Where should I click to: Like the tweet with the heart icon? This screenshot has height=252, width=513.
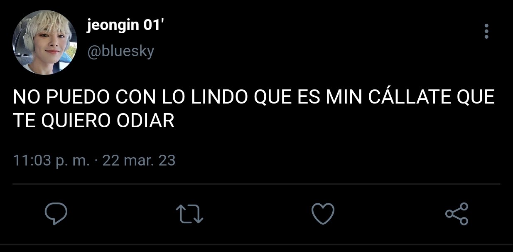323,213
